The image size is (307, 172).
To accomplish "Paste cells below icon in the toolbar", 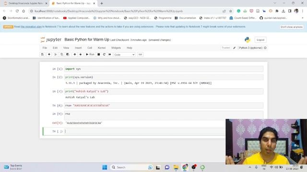I will 68,54.
